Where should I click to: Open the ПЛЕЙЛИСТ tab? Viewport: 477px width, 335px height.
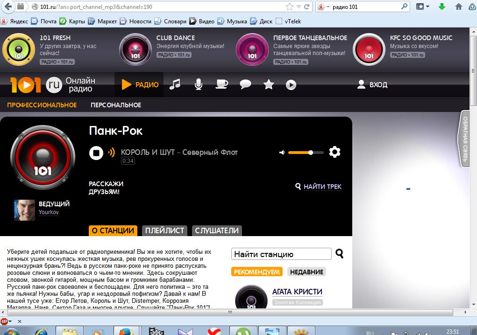tap(164, 230)
